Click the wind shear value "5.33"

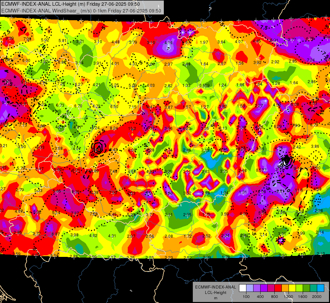38,191
